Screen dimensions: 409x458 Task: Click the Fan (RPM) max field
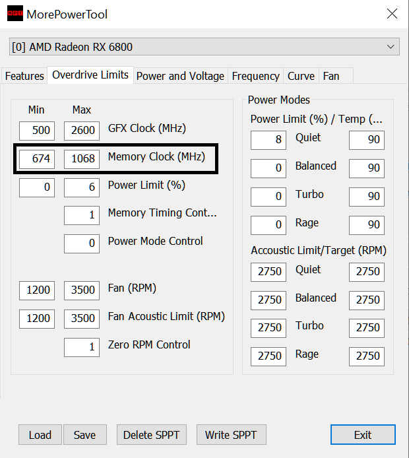[82, 290]
